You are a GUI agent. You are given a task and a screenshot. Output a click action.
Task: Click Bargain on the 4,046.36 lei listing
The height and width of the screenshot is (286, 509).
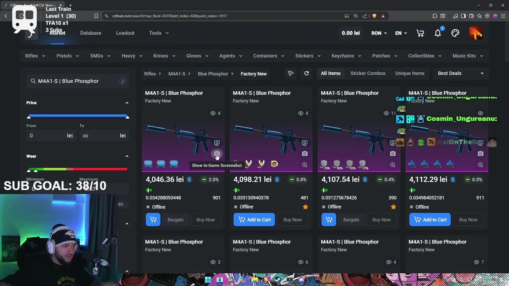click(175, 220)
